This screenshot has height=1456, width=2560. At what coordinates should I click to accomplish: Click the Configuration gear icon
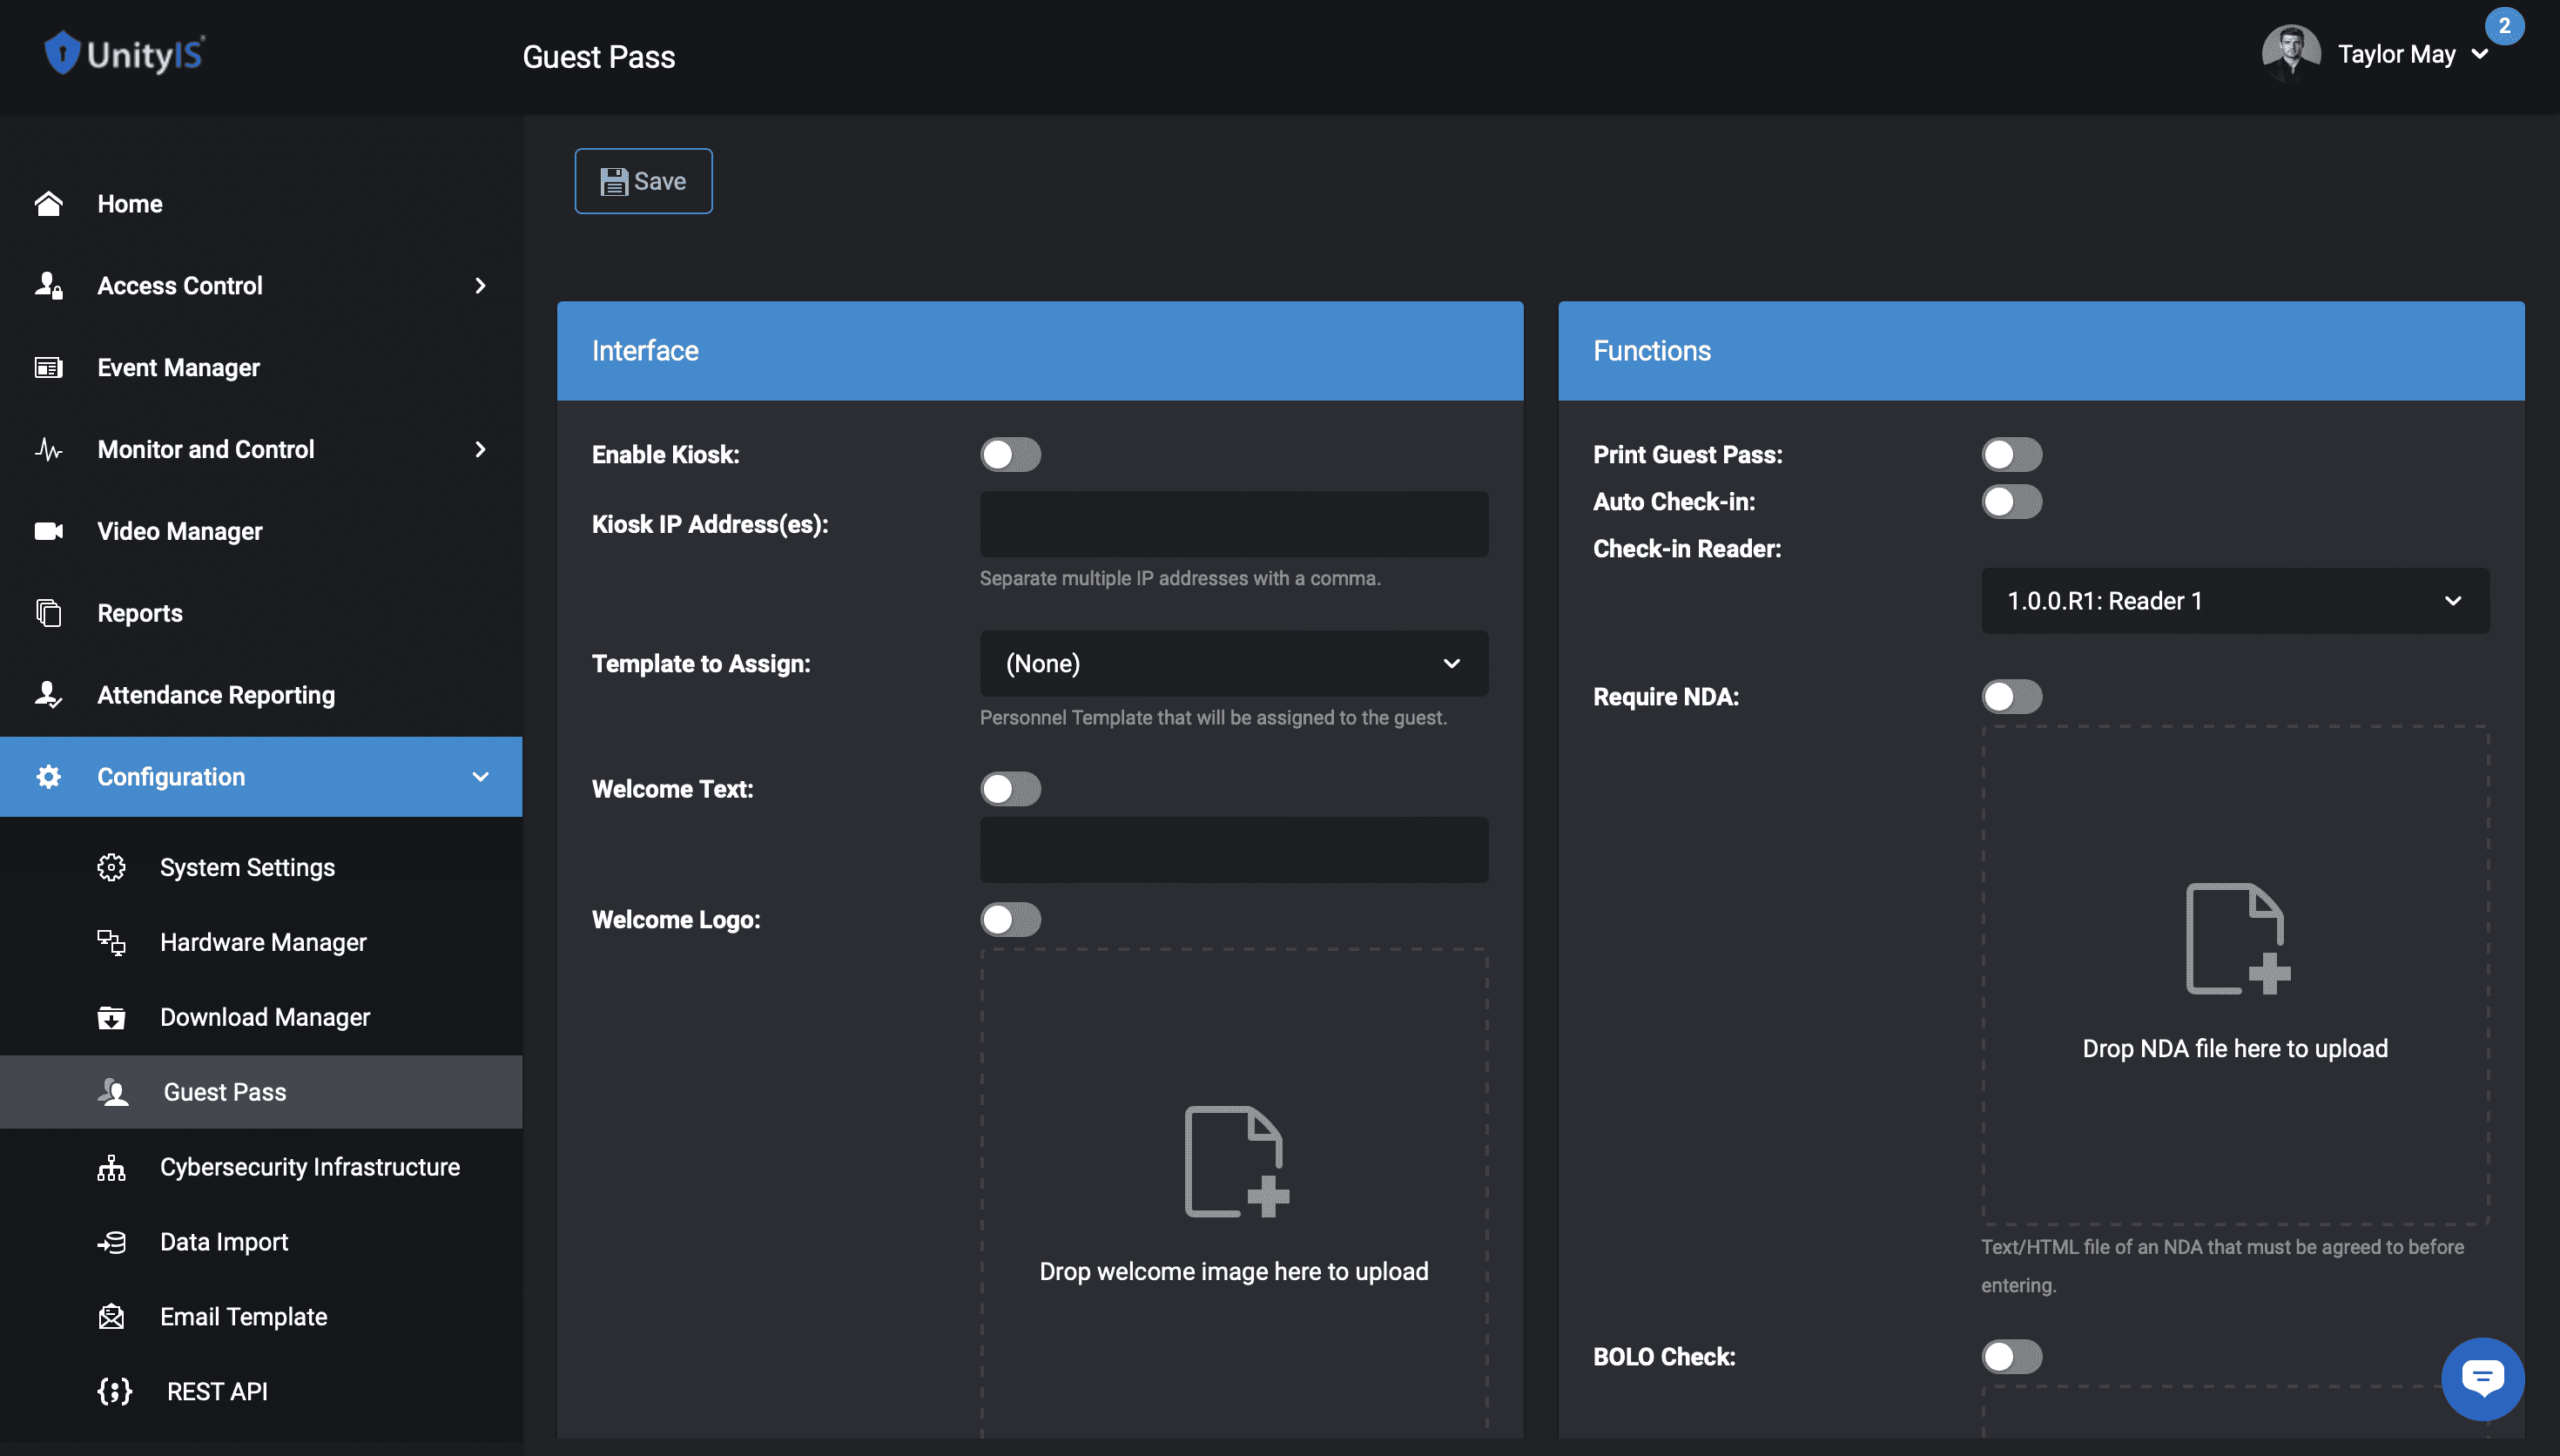tap(48, 777)
